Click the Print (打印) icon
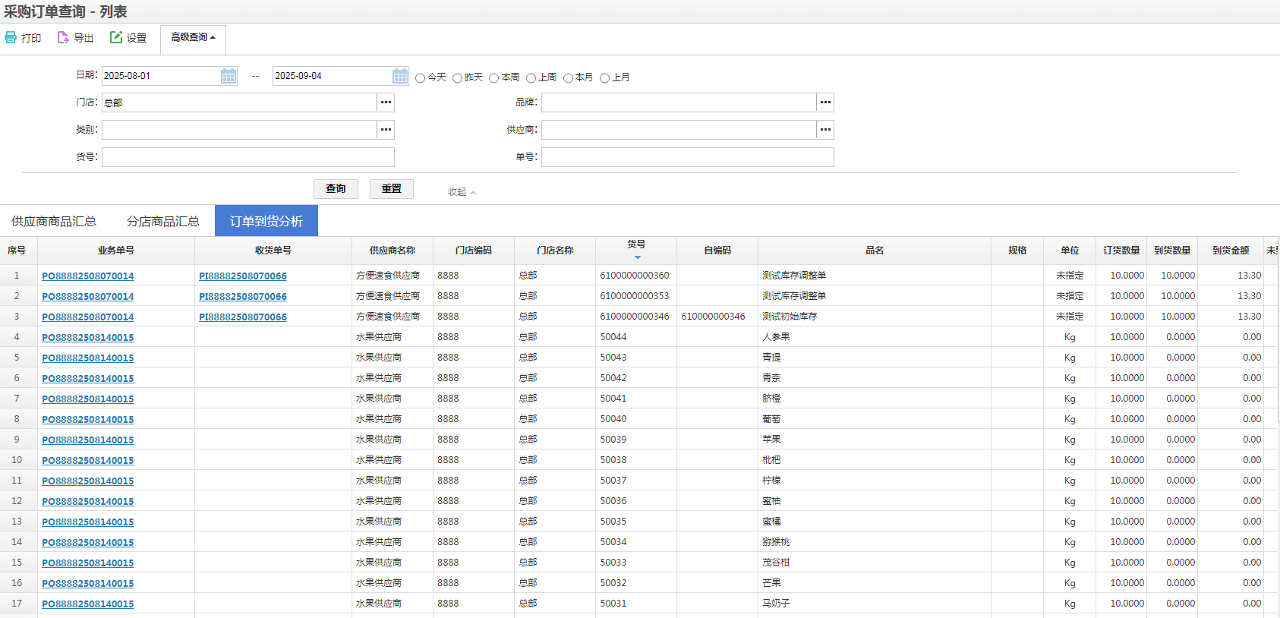The width and height of the screenshot is (1280, 618). pyautogui.click(x=11, y=37)
